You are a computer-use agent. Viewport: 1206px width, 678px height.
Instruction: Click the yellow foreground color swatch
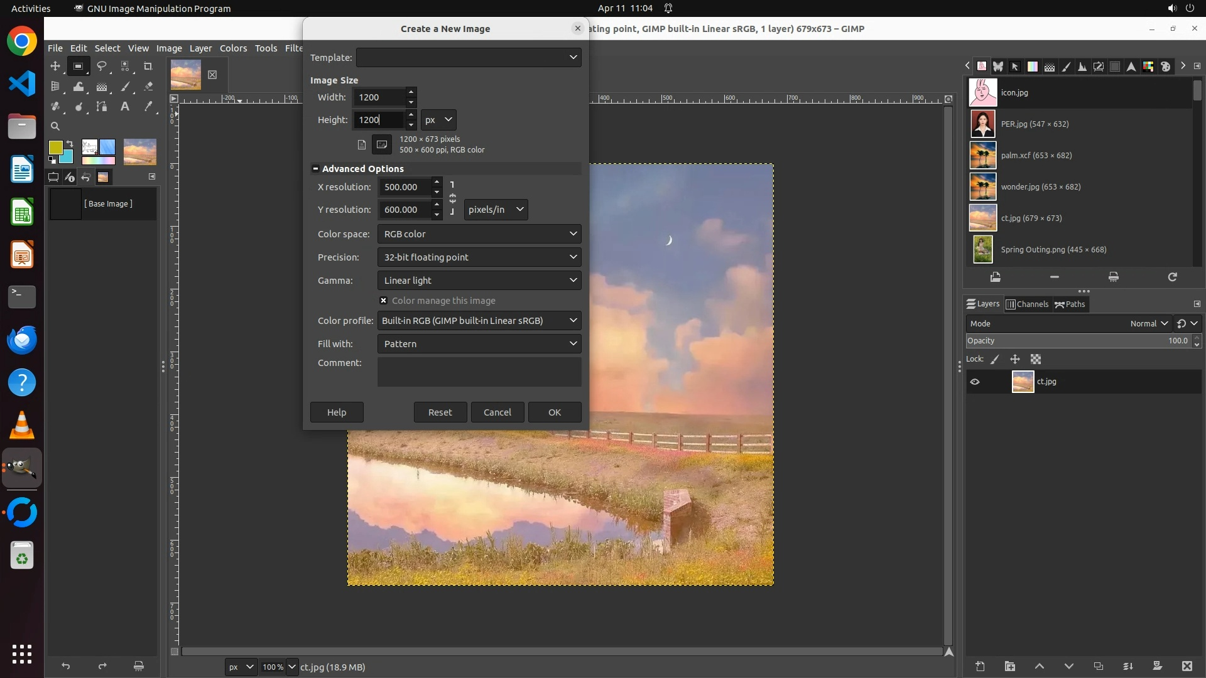(x=55, y=148)
